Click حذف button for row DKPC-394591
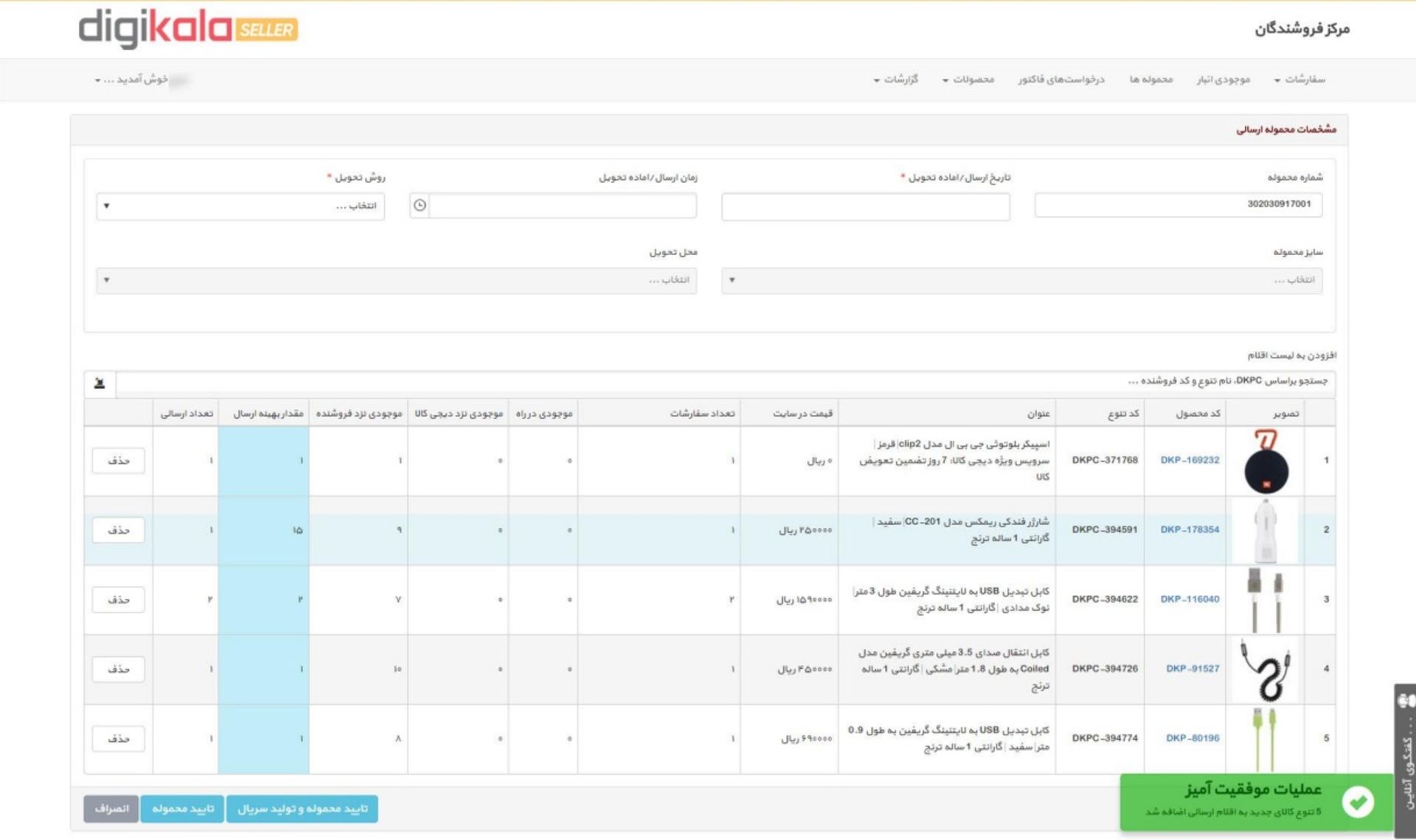Screen dimensions: 1416x840 tap(119, 530)
